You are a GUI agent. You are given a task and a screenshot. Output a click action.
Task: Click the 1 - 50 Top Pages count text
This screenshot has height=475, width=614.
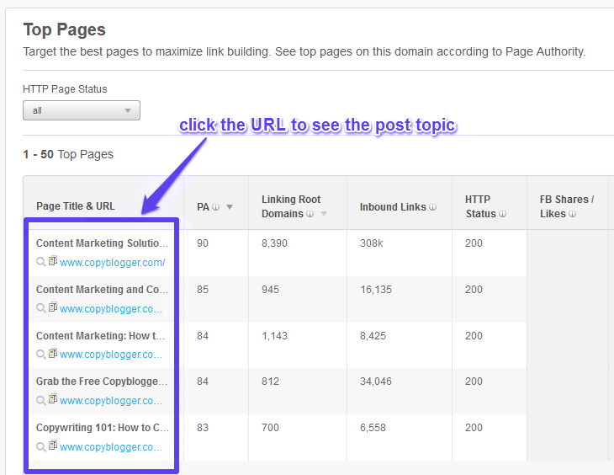point(68,154)
